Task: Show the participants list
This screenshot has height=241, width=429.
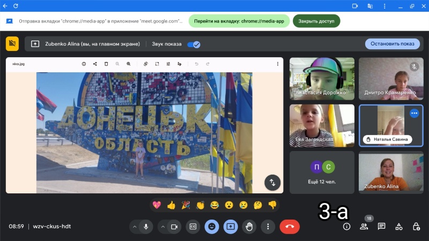Action: click(x=364, y=227)
